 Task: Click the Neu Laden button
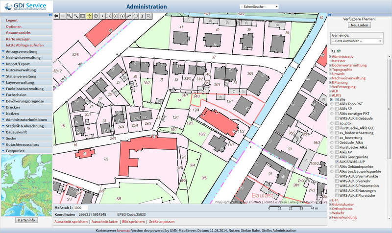pyautogui.click(x=359, y=25)
